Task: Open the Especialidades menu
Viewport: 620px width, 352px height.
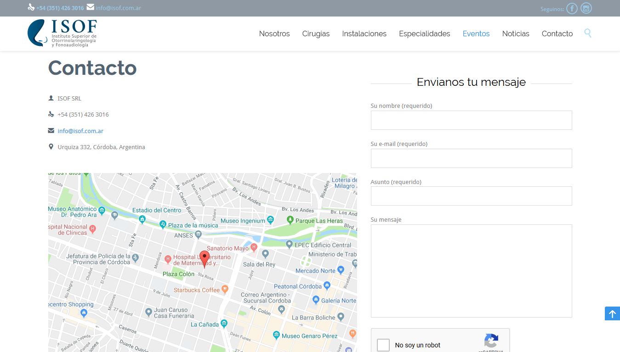Action: [x=425, y=34]
